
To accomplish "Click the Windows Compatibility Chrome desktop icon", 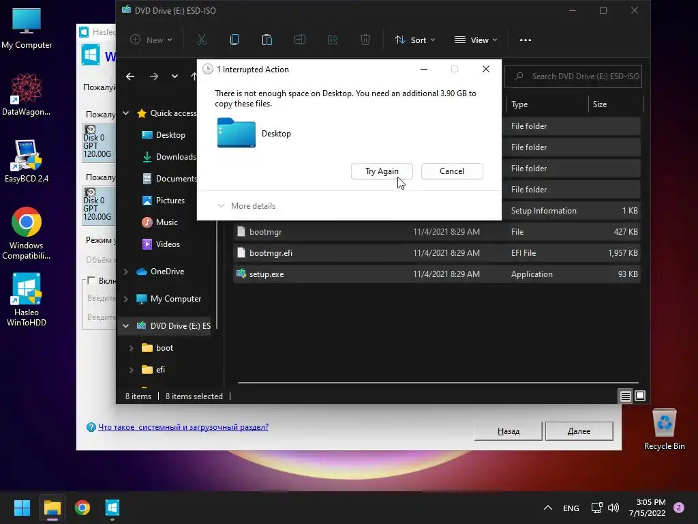I will pos(27,233).
